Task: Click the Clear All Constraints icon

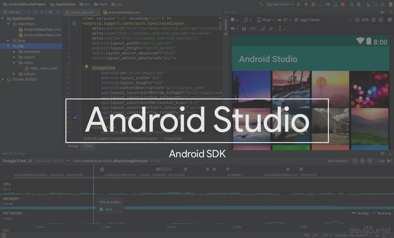Action: pyautogui.click(x=263, y=29)
